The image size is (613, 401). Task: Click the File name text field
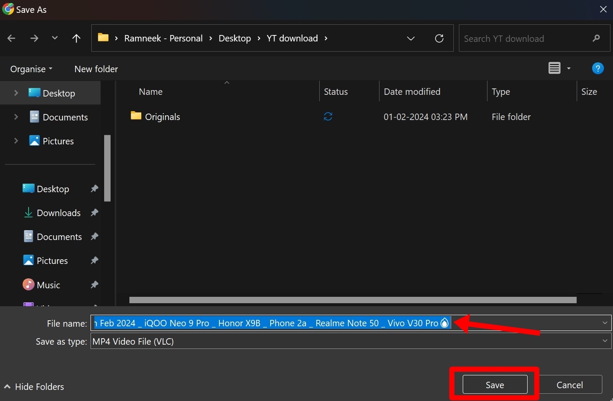351,323
